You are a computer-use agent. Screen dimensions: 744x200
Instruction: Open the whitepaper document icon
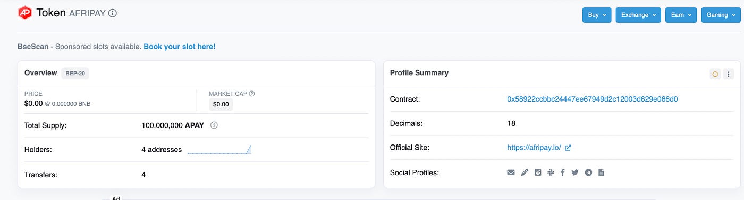pos(601,172)
